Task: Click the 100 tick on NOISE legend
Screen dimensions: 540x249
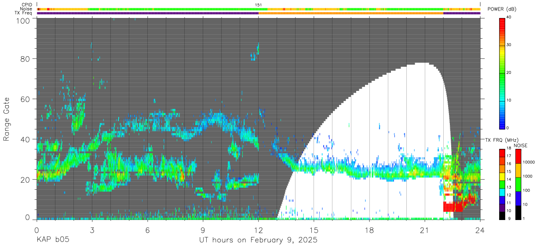Action: point(526,190)
